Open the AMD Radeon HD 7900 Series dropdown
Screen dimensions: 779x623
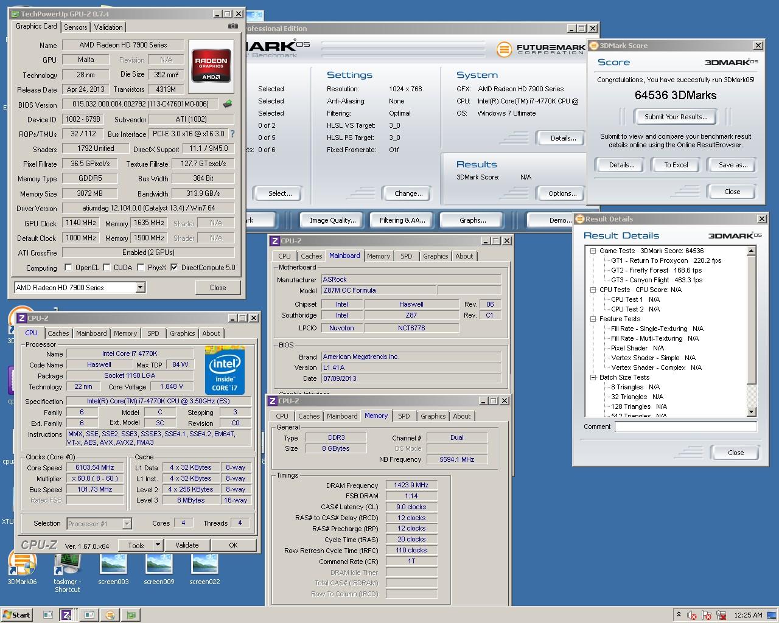pyautogui.click(x=140, y=287)
